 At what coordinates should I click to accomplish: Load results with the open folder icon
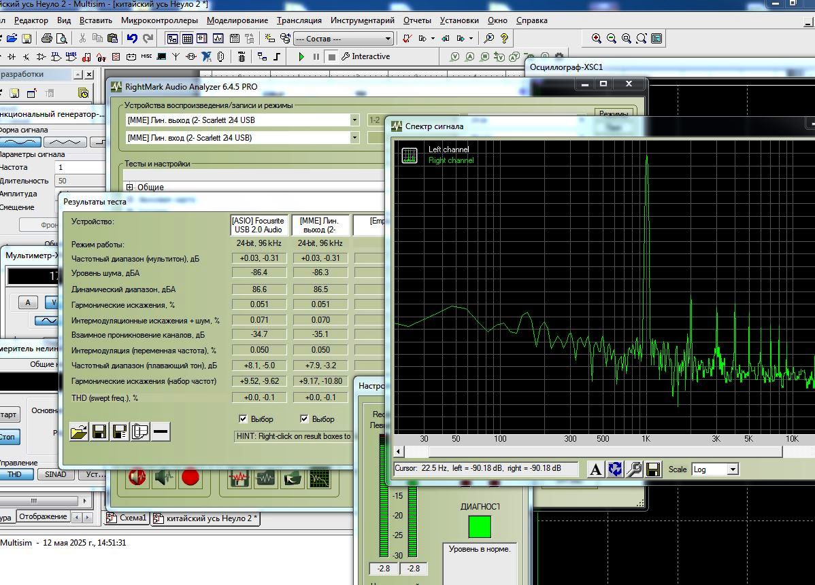coord(79,432)
